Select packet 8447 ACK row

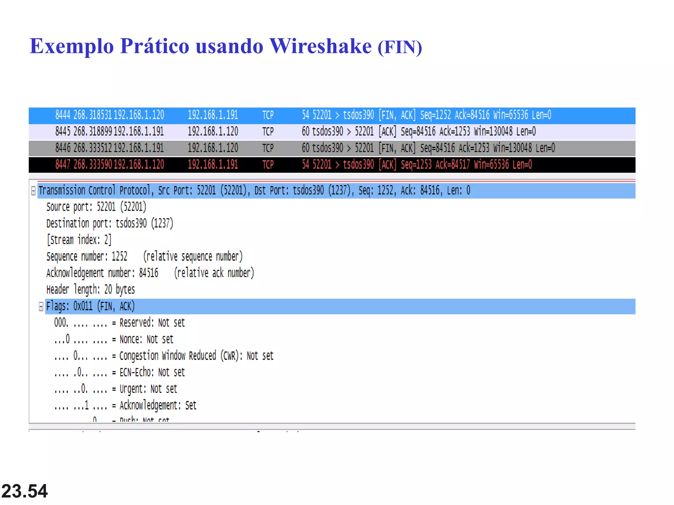tap(332, 165)
